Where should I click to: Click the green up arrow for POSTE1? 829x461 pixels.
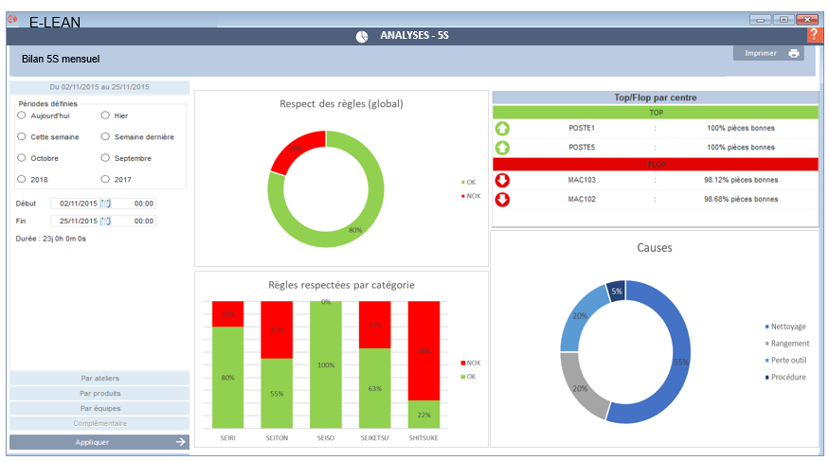(x=502, y=129)
